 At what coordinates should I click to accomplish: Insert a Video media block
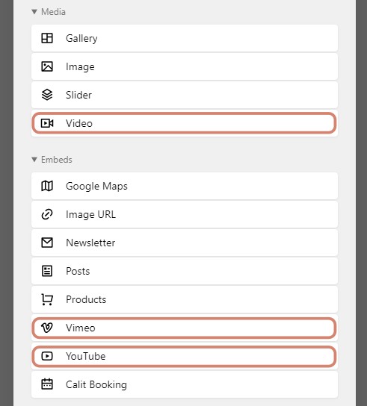(x=185, y=123)
